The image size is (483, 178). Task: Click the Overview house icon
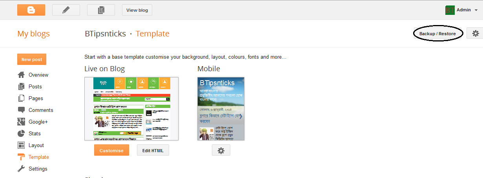point(21,75)
